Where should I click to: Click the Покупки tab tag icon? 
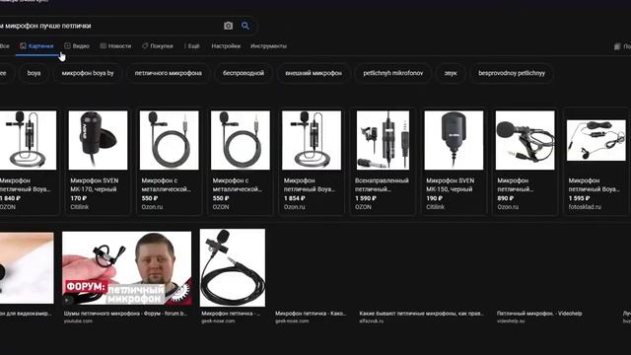pos(145,46)
